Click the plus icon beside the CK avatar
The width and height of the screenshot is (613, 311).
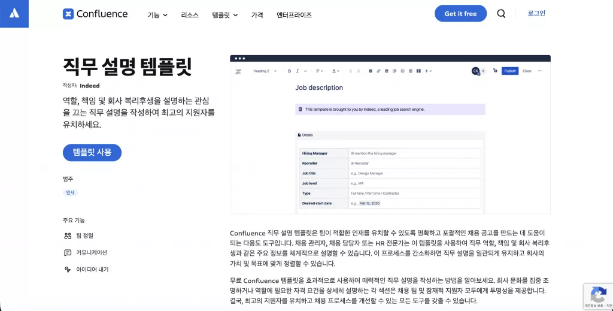click(x=483, y=71)
